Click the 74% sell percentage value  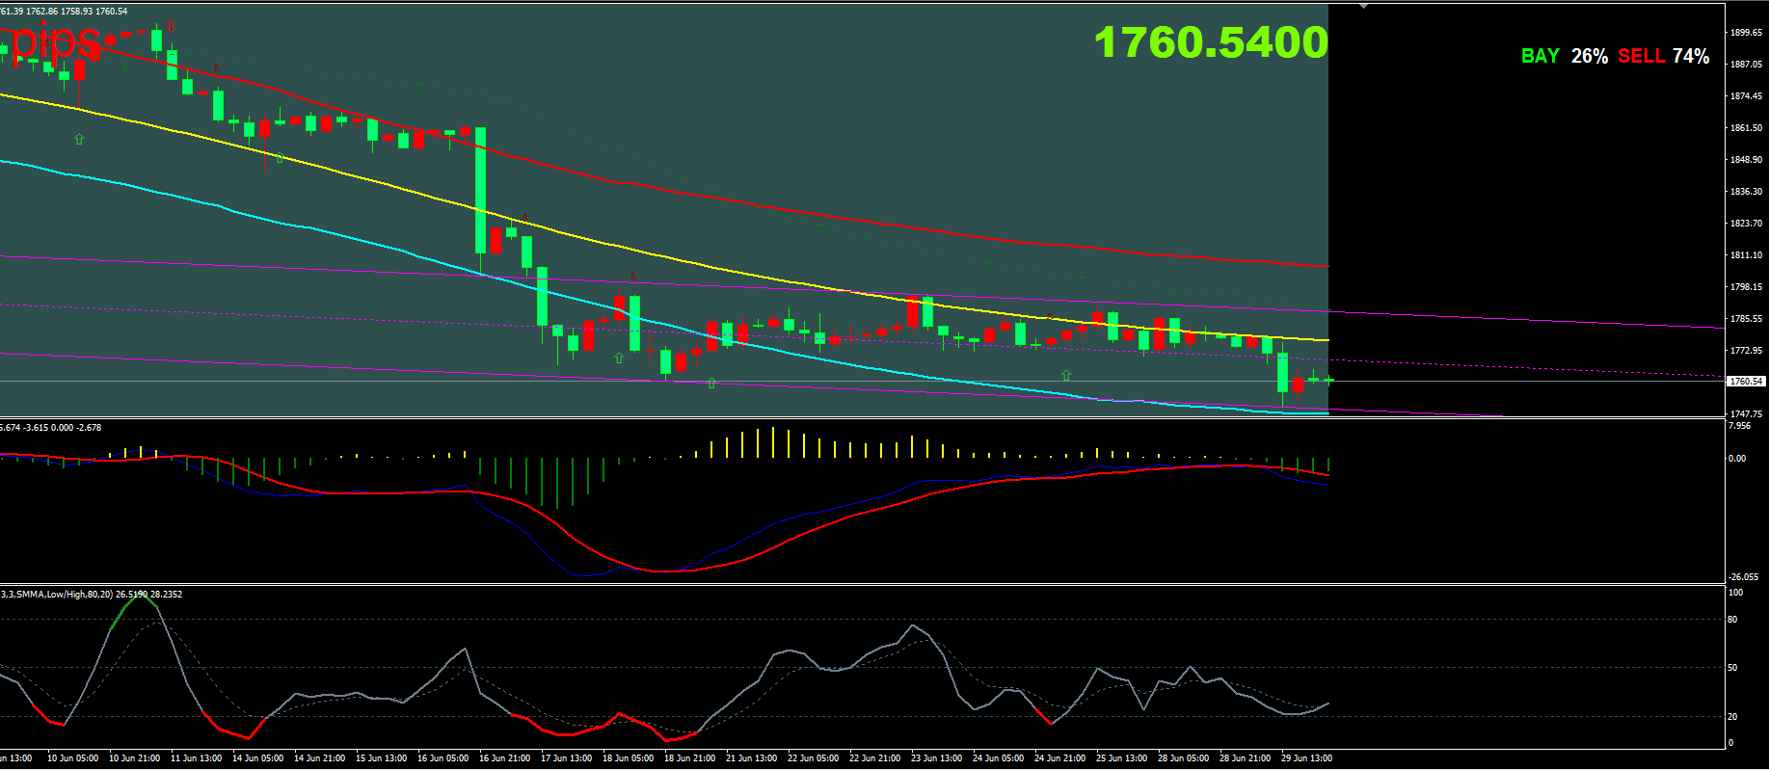1691,56
